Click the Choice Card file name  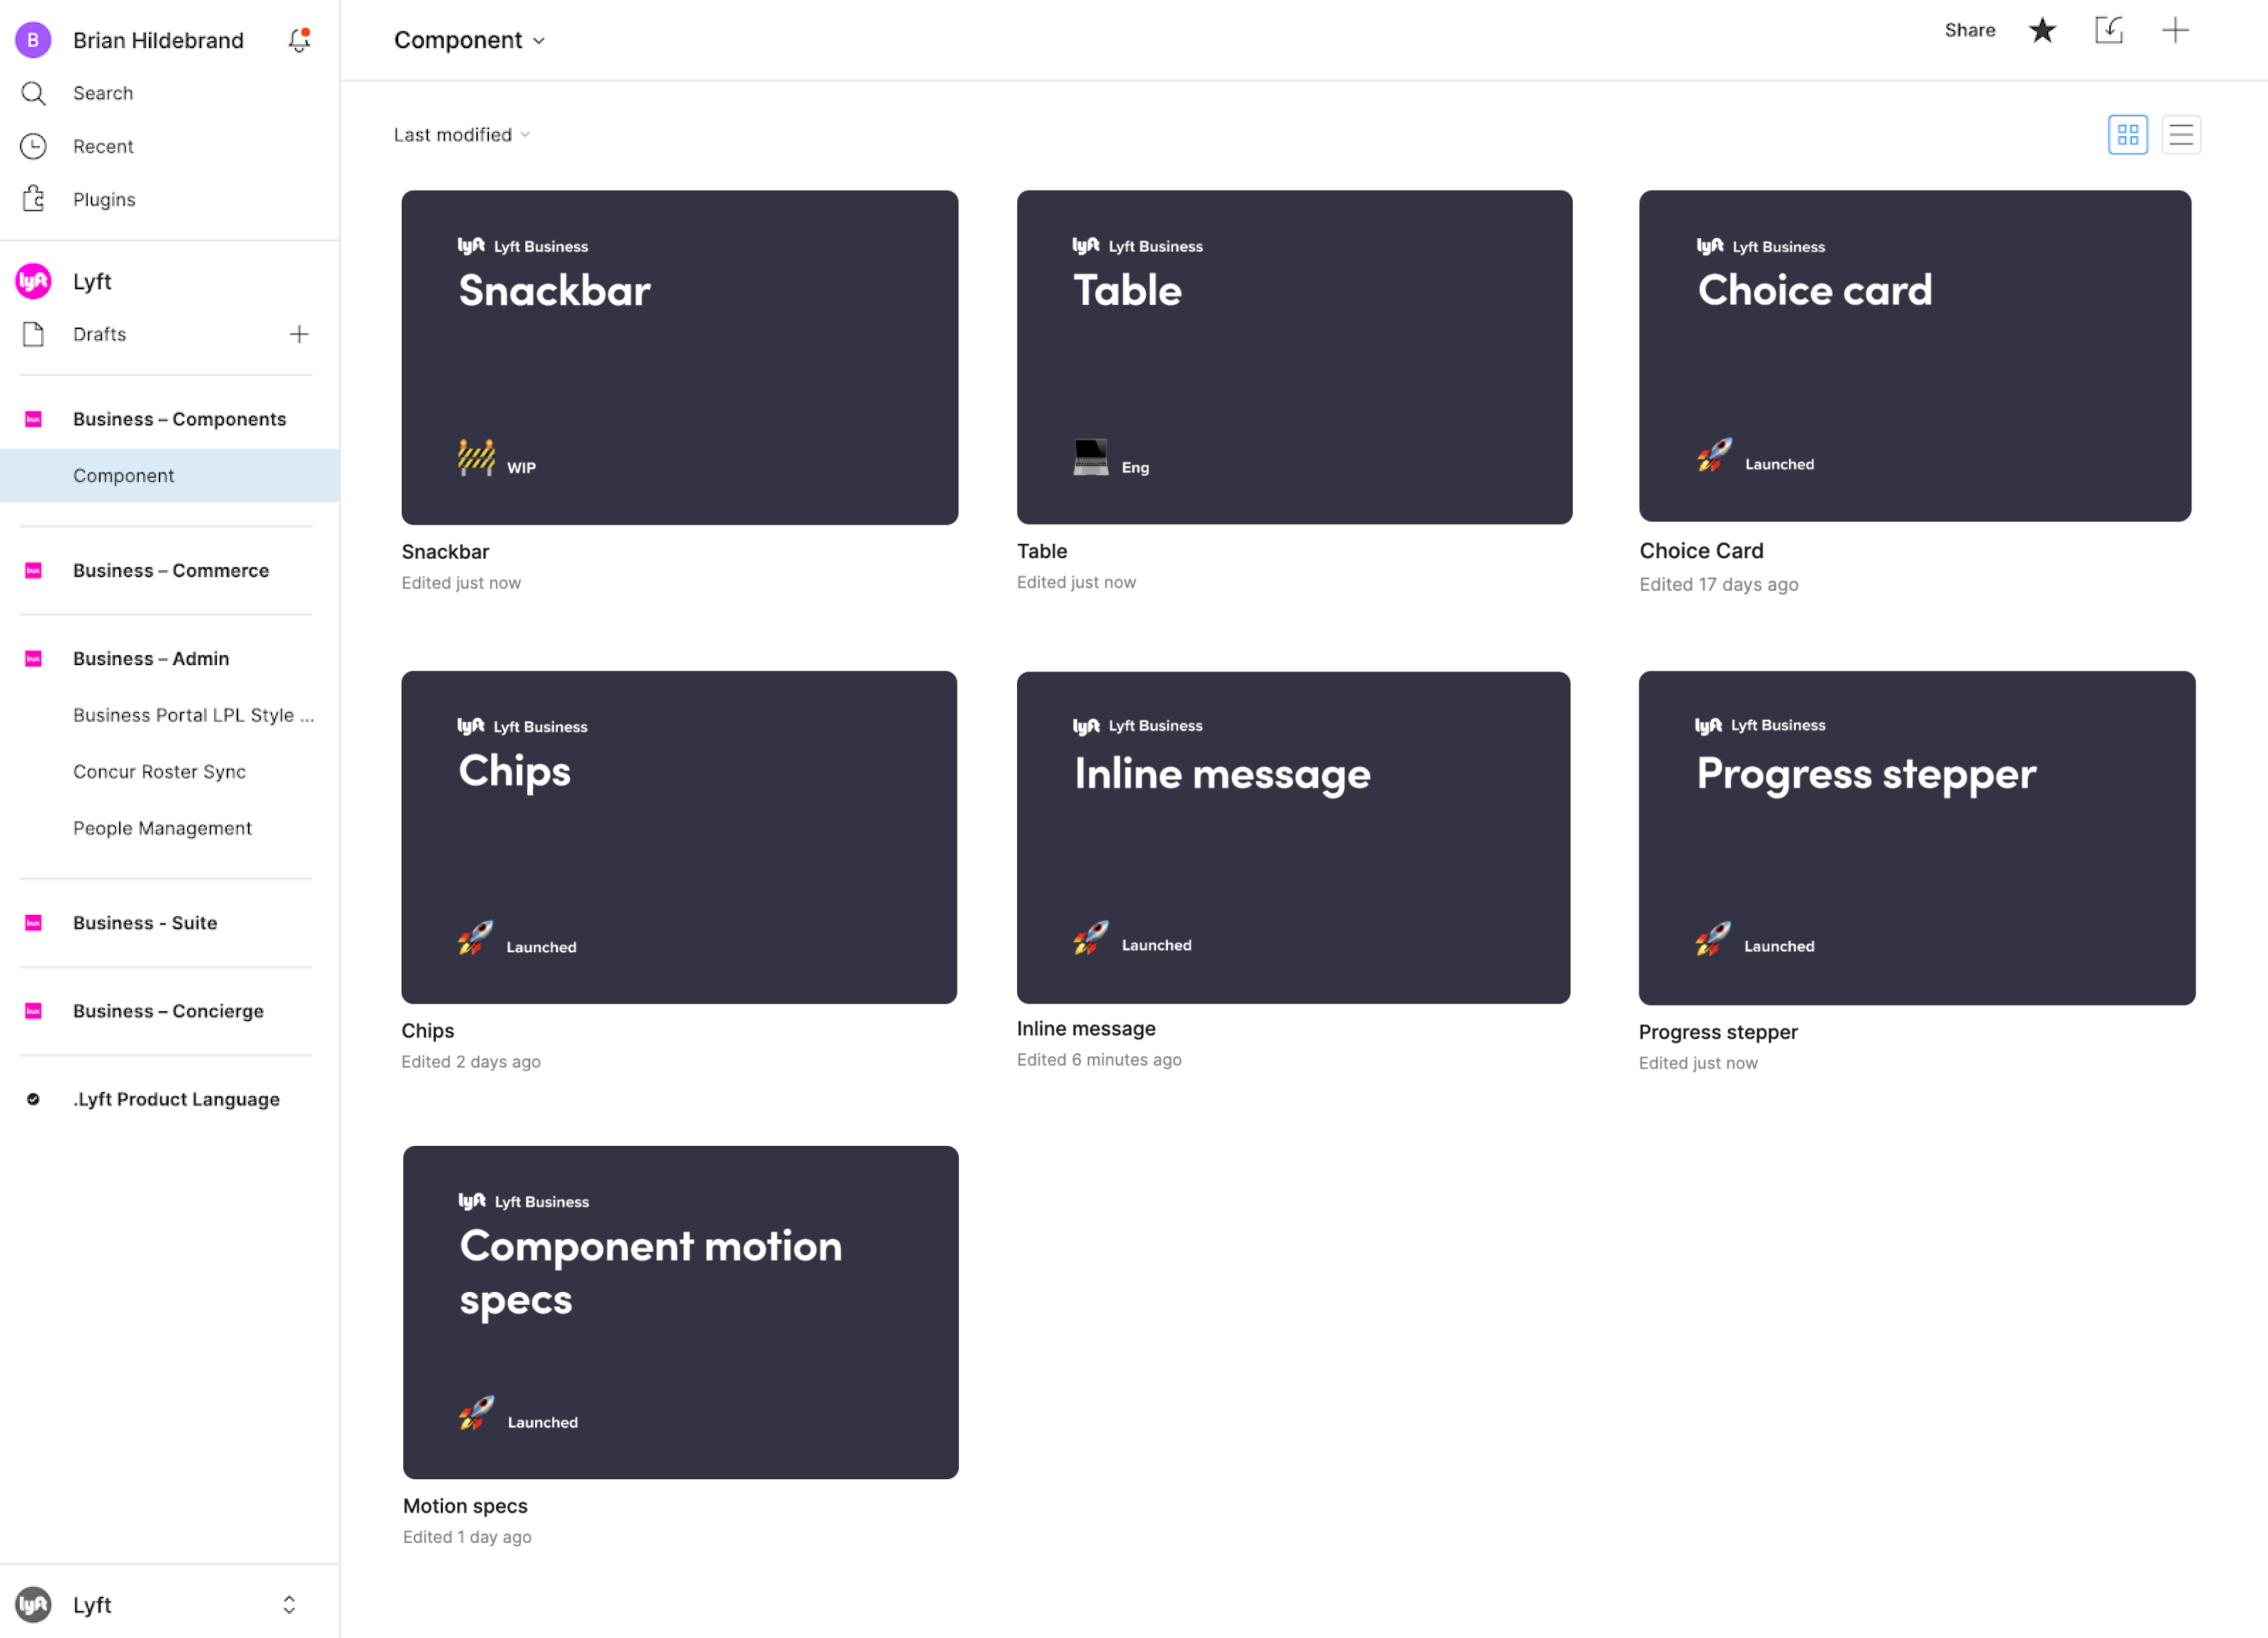tap(1700, 550)
